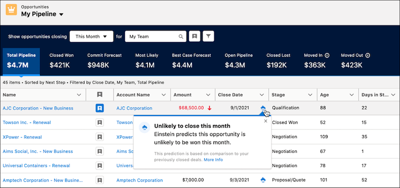This screenshot has height=188, width=400.
Task: Click the Einstein insight icon in Amptech row
Action: [x=263, y=180]
